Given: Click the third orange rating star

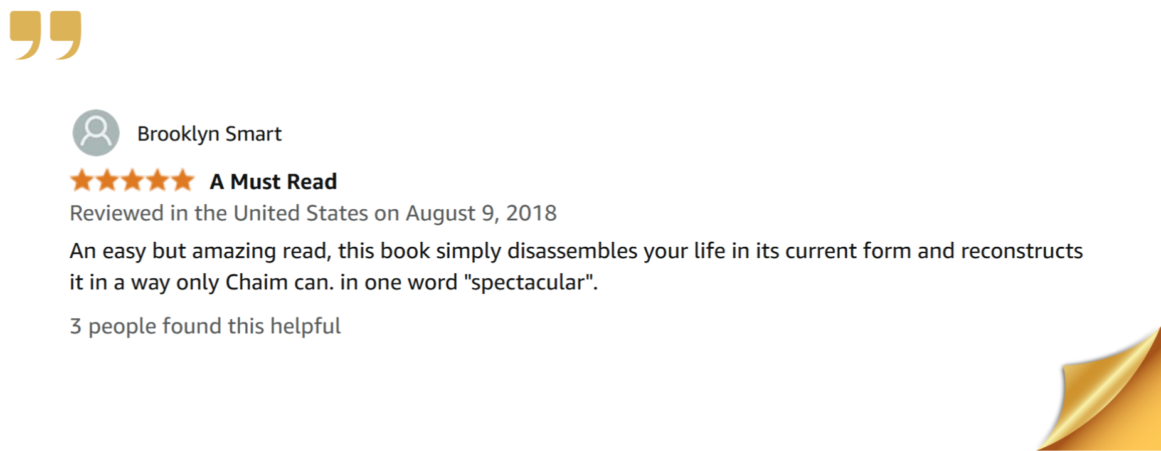Looking at the screenshot, I should pos(132,180).
